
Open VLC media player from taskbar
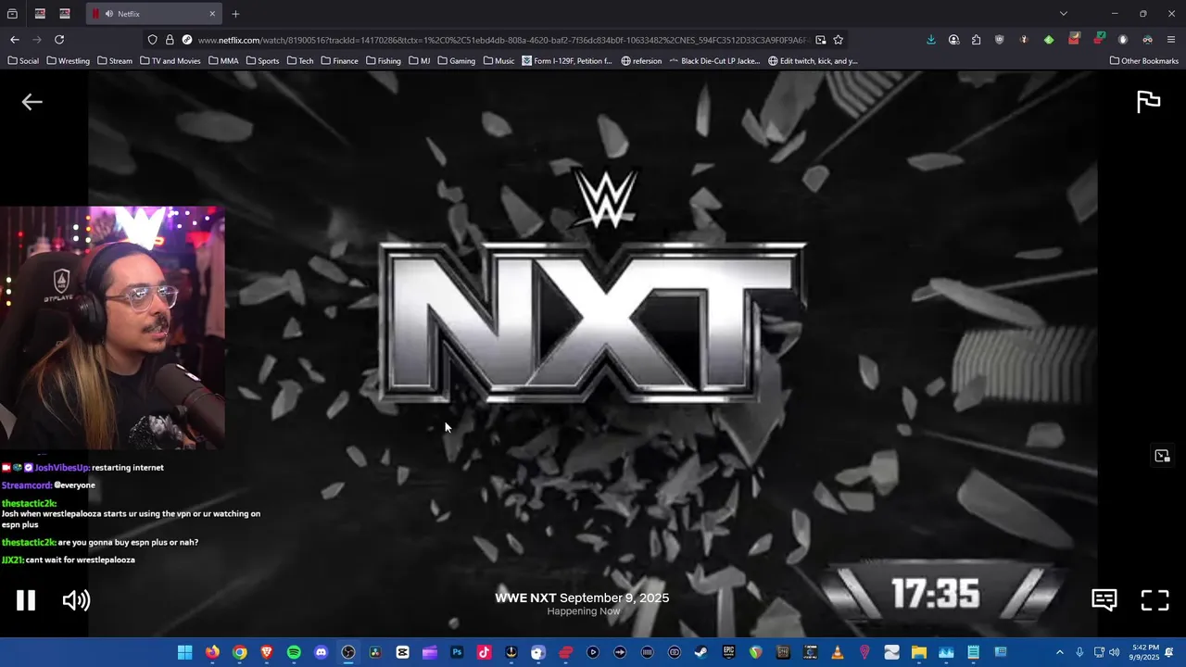(838, 652)
